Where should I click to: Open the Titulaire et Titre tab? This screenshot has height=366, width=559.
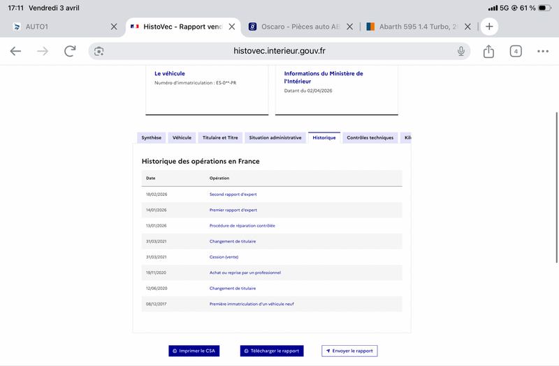click(220, 138)
